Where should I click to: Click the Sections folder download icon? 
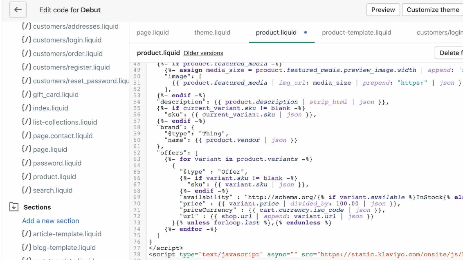pos(14,207)
